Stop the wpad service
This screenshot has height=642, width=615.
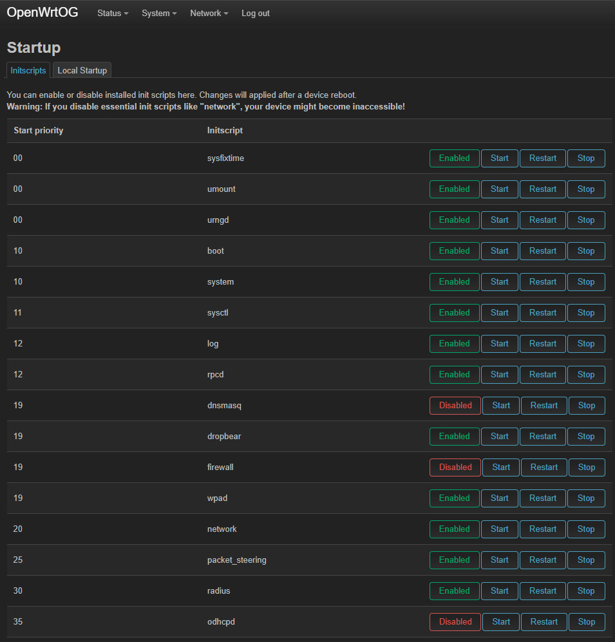[585, 498]
